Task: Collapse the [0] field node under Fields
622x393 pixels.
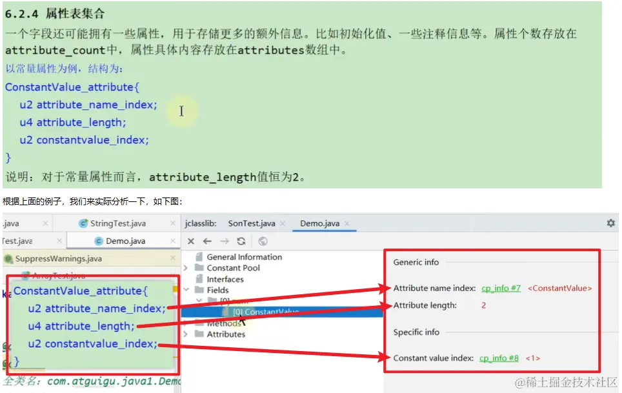Action: [199, 301]
